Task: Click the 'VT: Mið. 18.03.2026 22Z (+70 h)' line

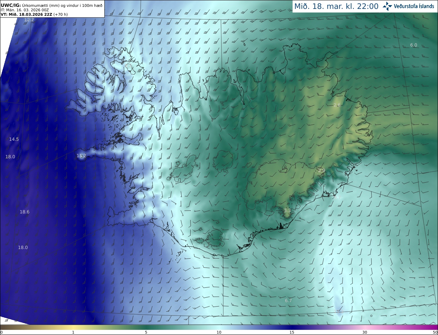Action: 34,14
